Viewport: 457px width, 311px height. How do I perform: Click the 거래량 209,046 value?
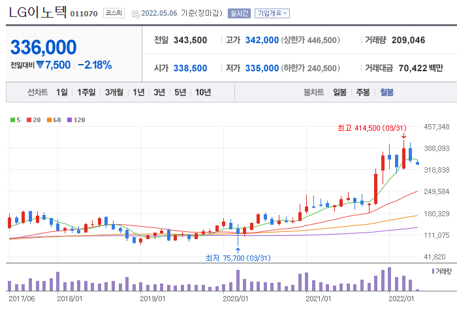pyautogui.click(x=408, y=40)
